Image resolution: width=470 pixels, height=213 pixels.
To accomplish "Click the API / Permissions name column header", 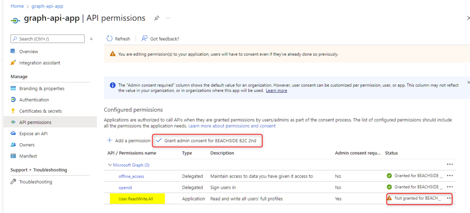I will pos(132,153).
